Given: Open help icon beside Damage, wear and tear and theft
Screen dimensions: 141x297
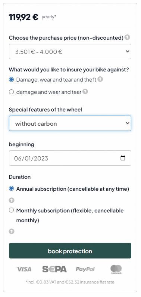Looking at the screenshot, I should (x=100, y=79).
